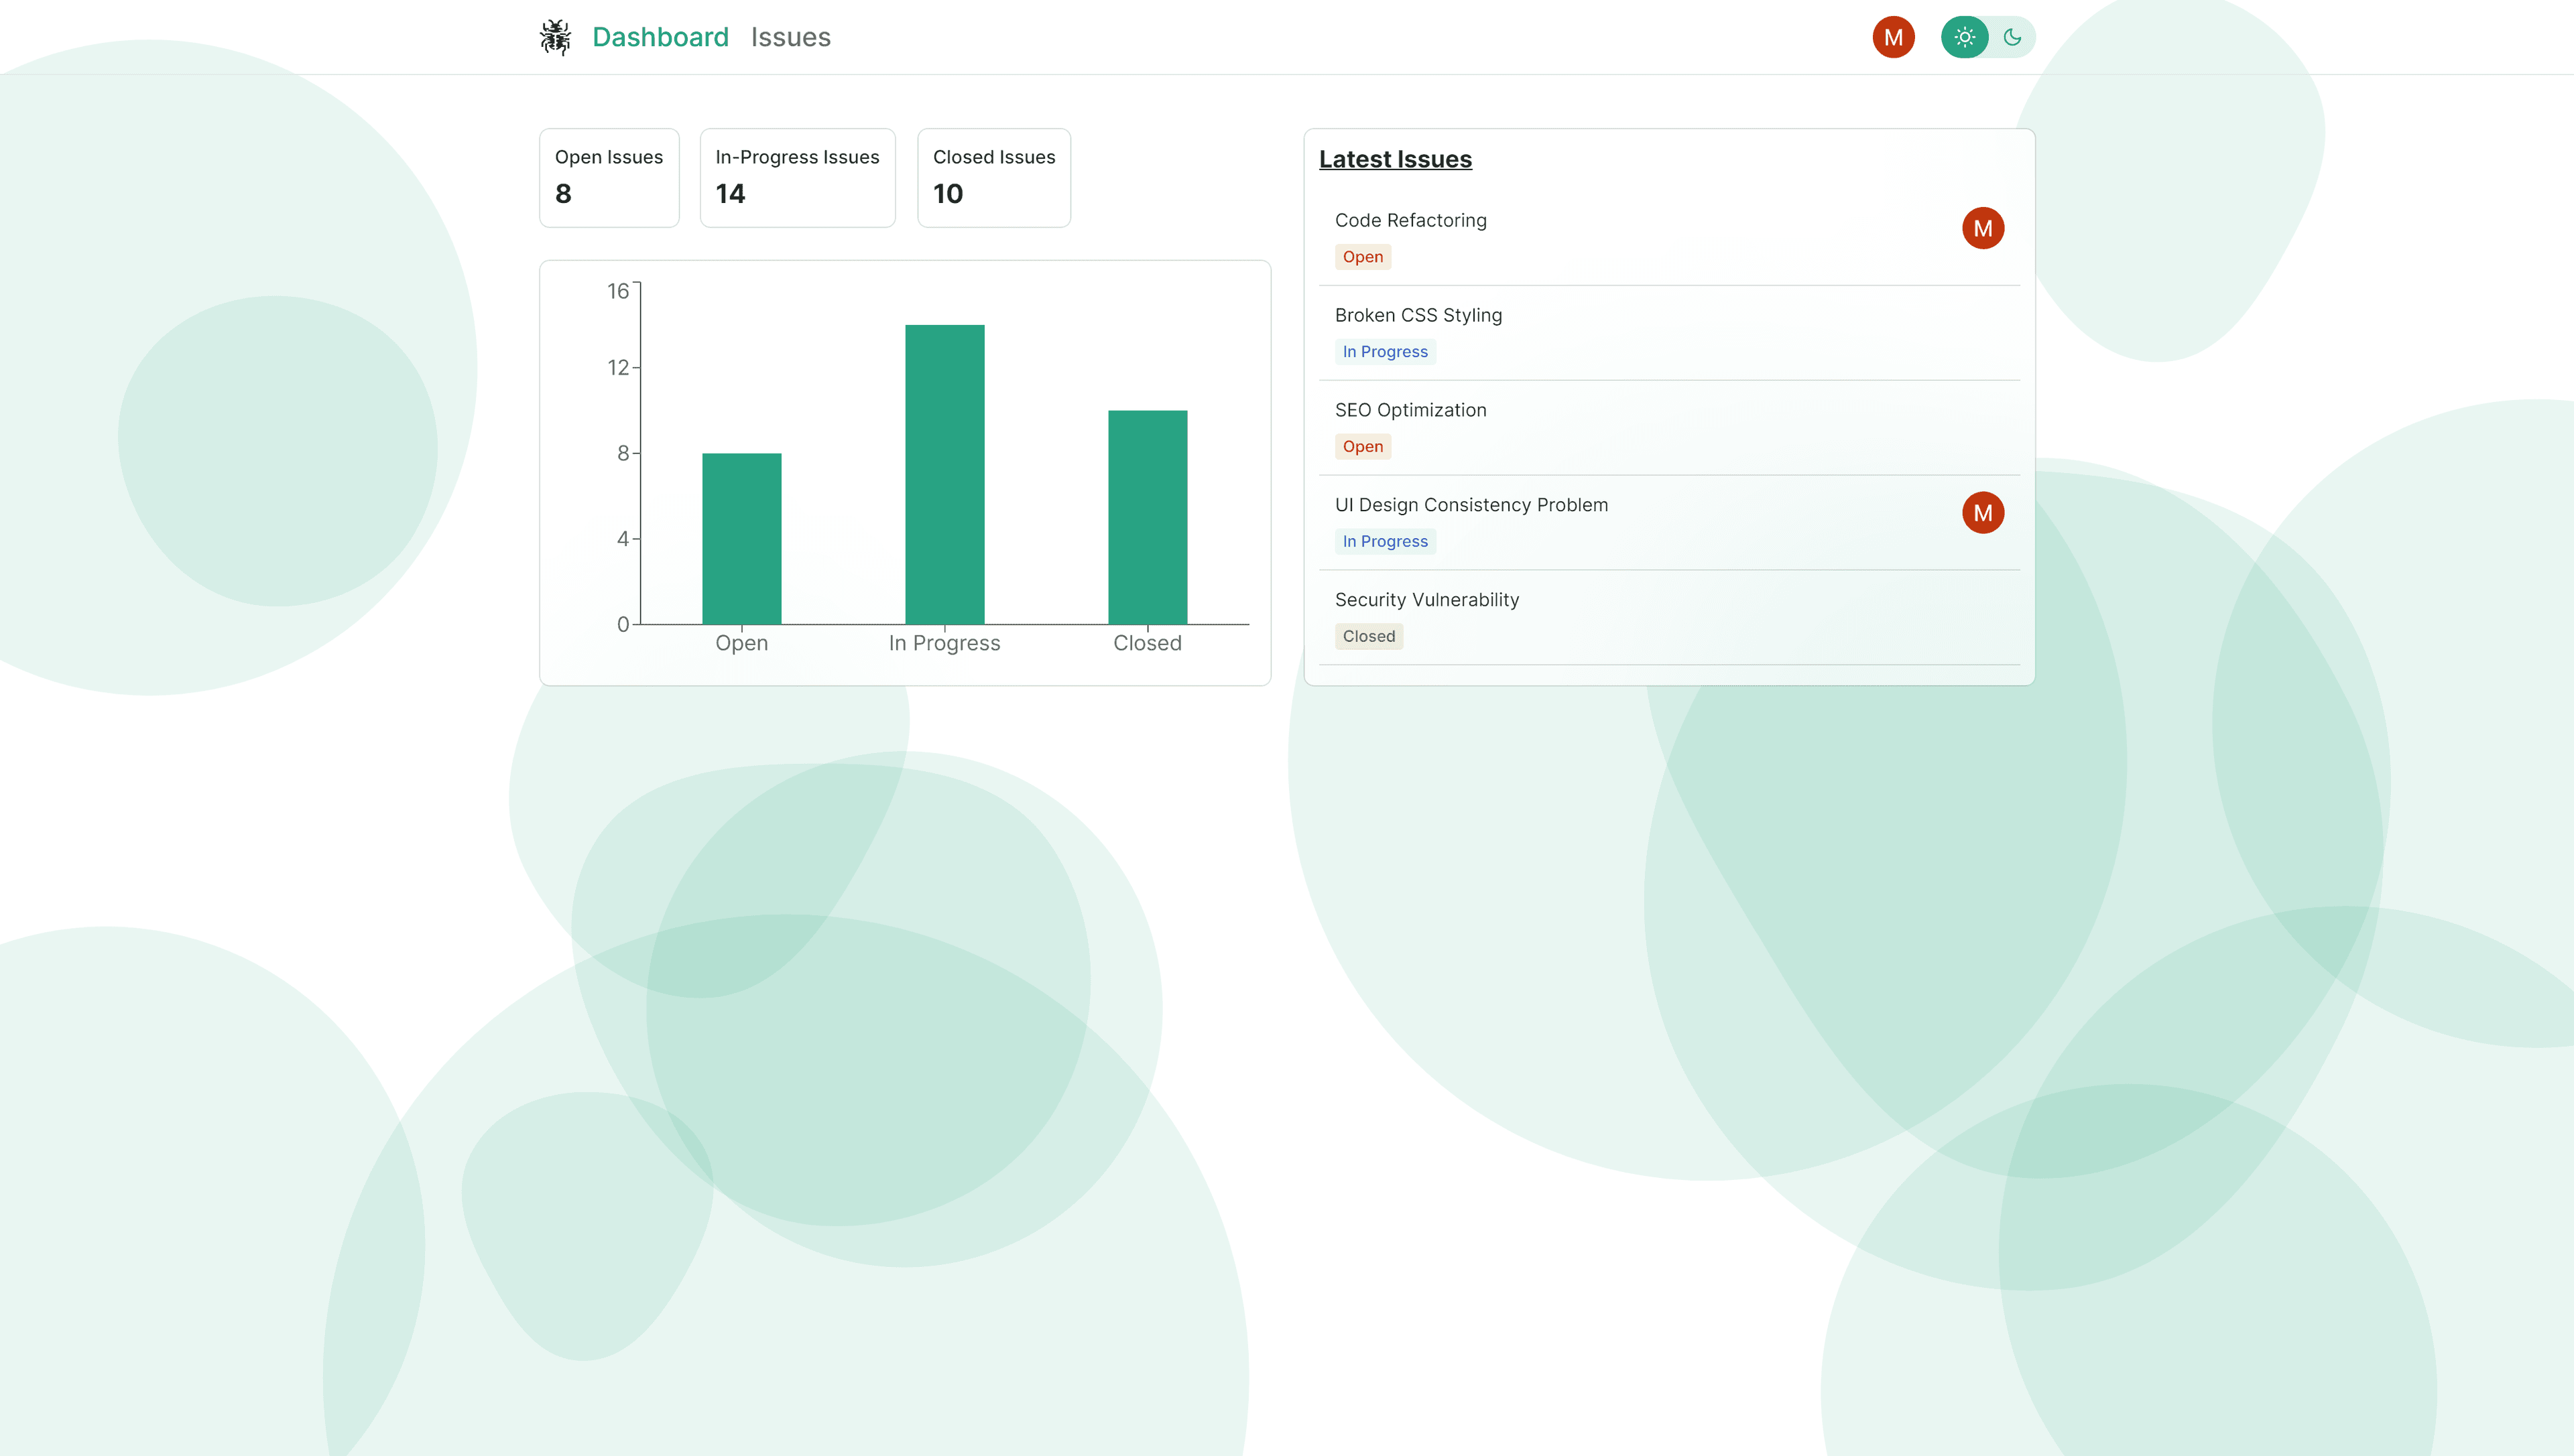Select the Dashboard menu item
This screenshot has height=1456, width=2574.
pyautogui.click(x=660, y=36)
